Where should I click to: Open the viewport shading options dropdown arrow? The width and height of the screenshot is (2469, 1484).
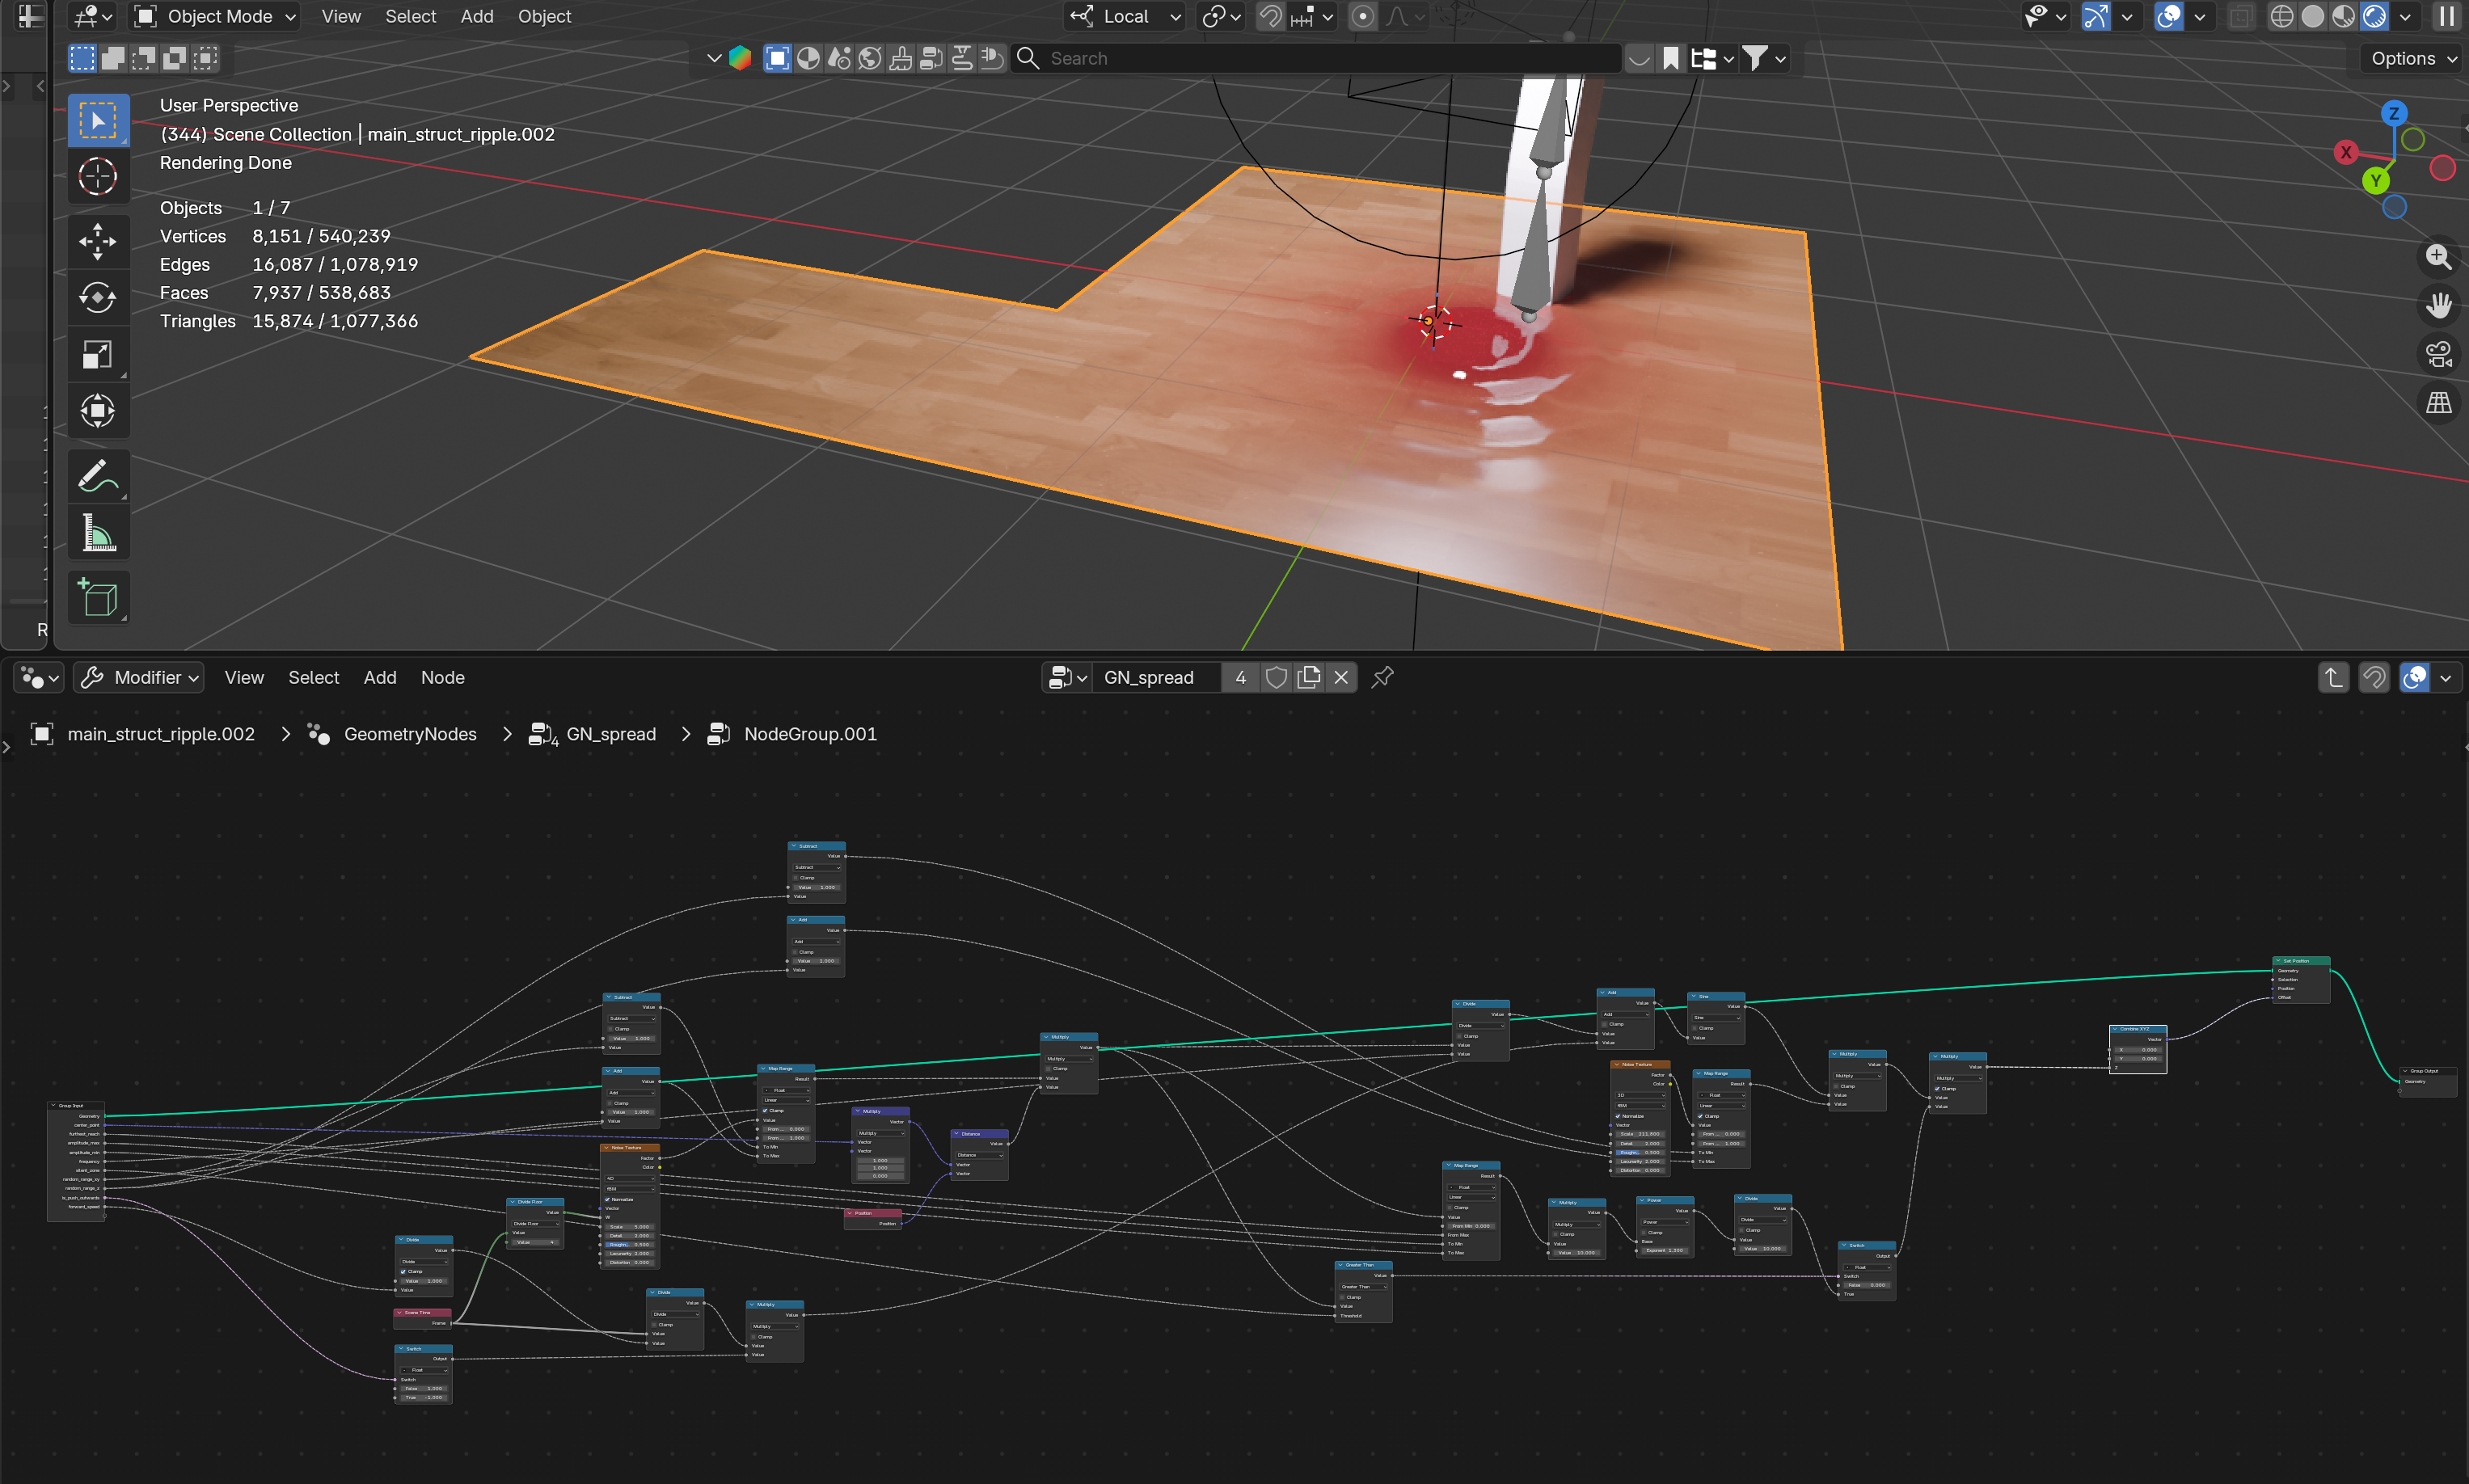(x=2405, y=16)
